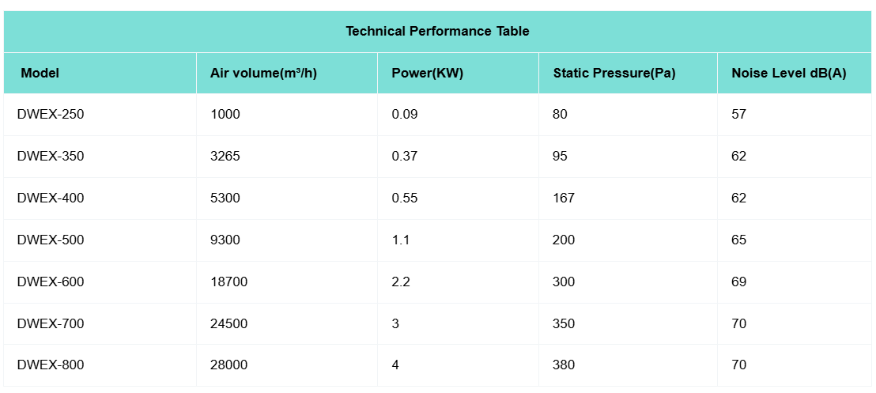Click the DWEX-700 row label
This screenshot has width=876, height=393.
51,323
